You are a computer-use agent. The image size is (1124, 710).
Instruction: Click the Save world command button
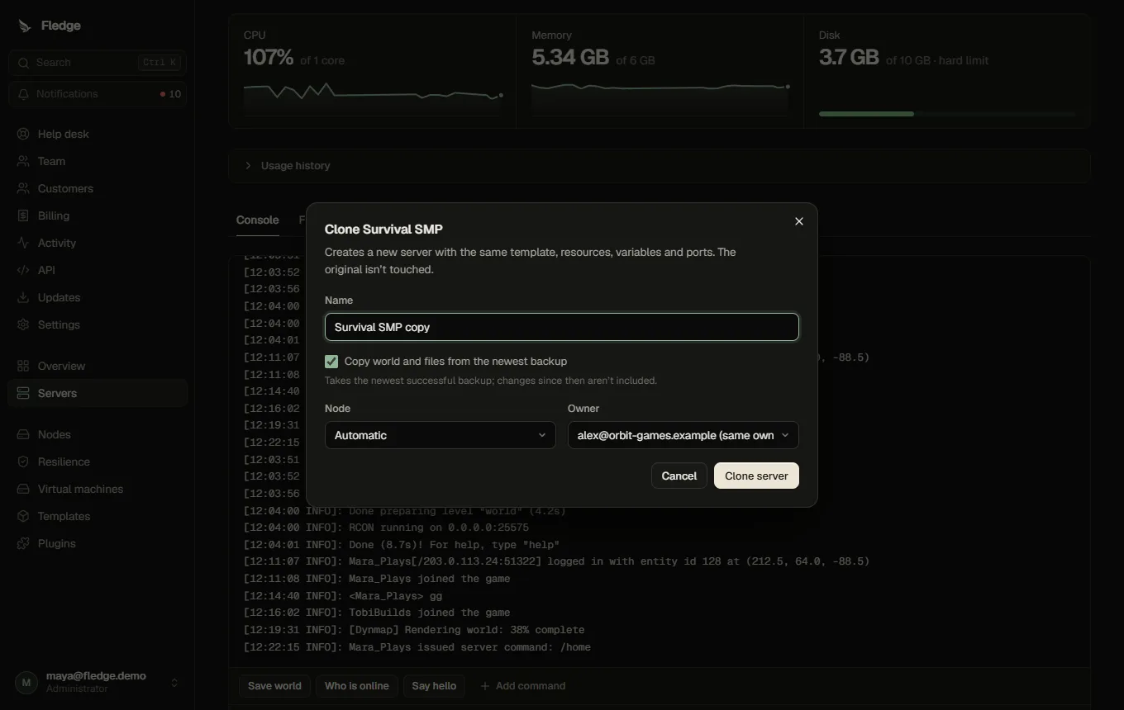coord(274,686)
